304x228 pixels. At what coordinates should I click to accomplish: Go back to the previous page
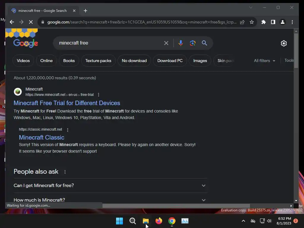coord(12,22)
